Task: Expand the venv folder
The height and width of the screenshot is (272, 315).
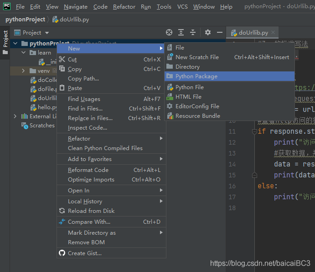Action: click(23, 71)
